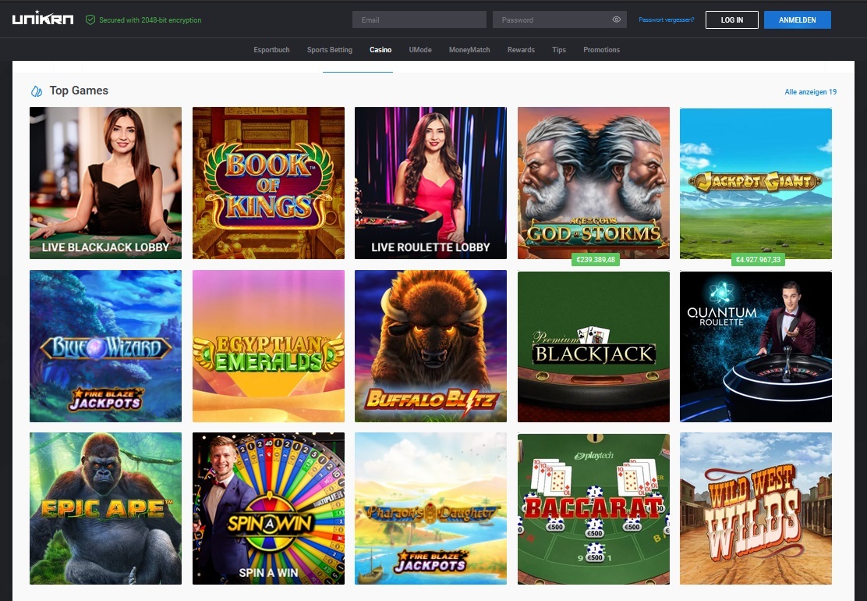Click the LOG IN button
The image size is (867, 601).
click(x=731, y=20)
